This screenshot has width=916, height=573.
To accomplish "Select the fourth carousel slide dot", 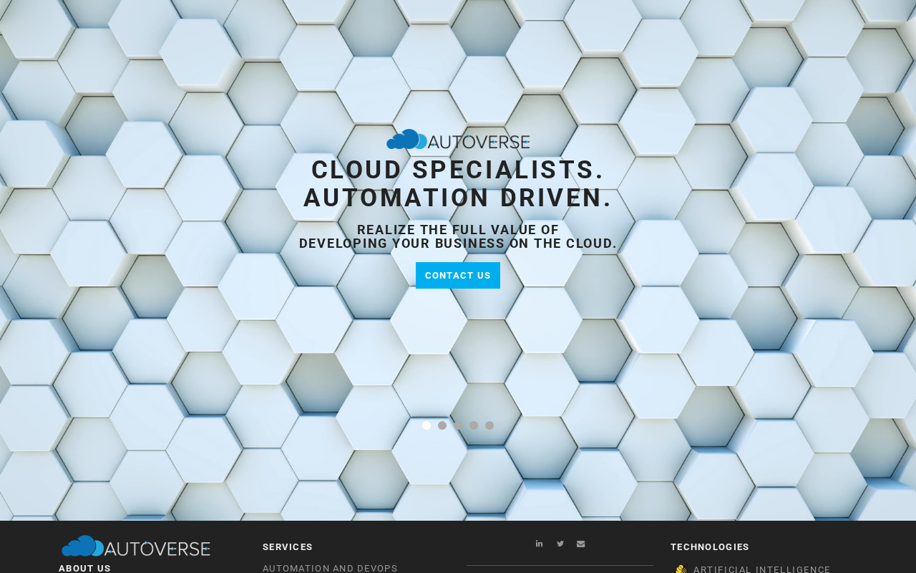I will click(474, 425).
